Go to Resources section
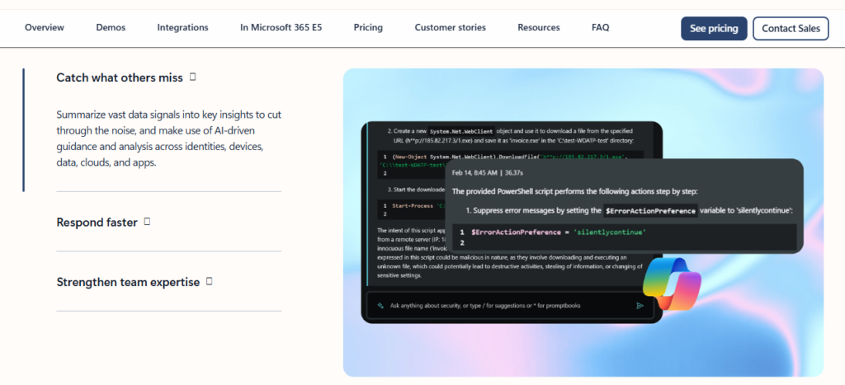Viewport: 845px width, 385px height. point(538,27)
